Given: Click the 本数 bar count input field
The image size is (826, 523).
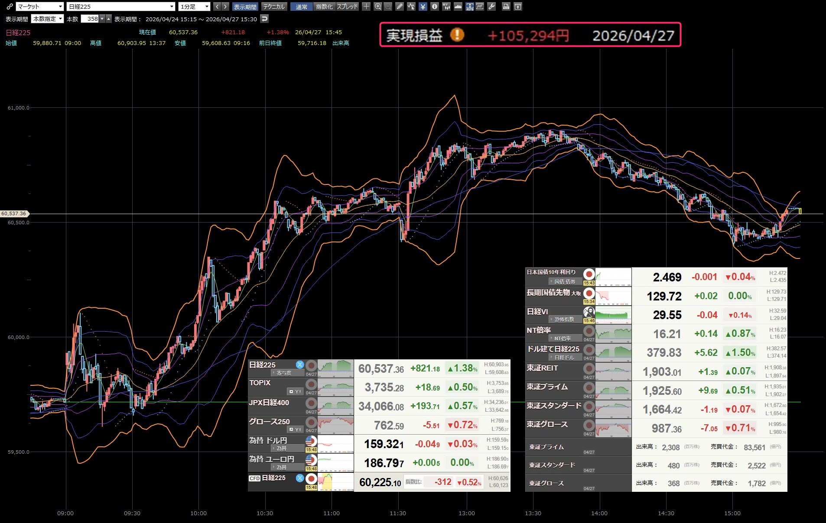Looking at the screenshot, I should (x=90, y=19).
